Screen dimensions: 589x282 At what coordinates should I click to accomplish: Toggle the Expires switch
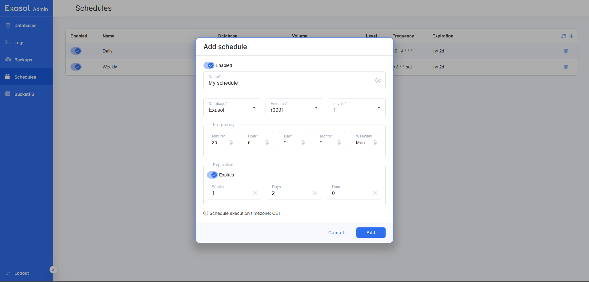tap(212, 175)
